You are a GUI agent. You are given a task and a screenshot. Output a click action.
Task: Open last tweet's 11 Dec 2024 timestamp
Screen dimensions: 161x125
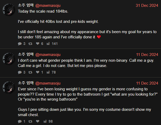147,83
